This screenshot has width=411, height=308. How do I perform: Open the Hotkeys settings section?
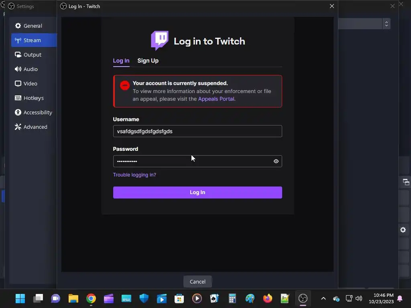pyautogui.click(x=34, y=98)
